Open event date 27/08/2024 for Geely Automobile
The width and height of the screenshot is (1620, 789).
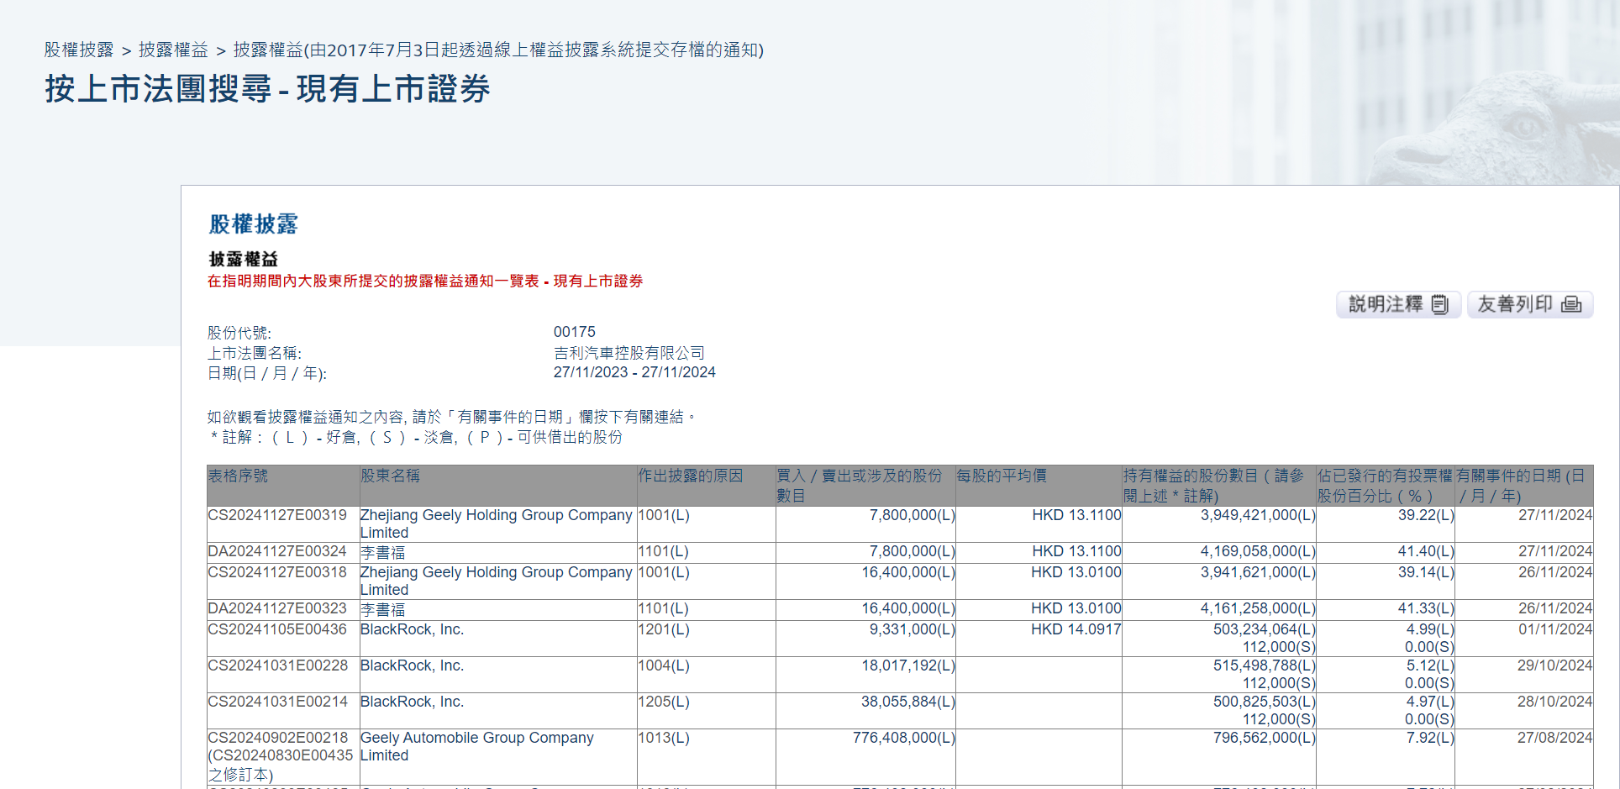[x=1554, y=738]
